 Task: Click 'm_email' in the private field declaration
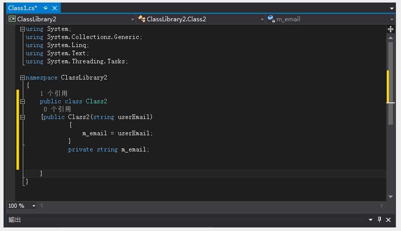(134, 149)
